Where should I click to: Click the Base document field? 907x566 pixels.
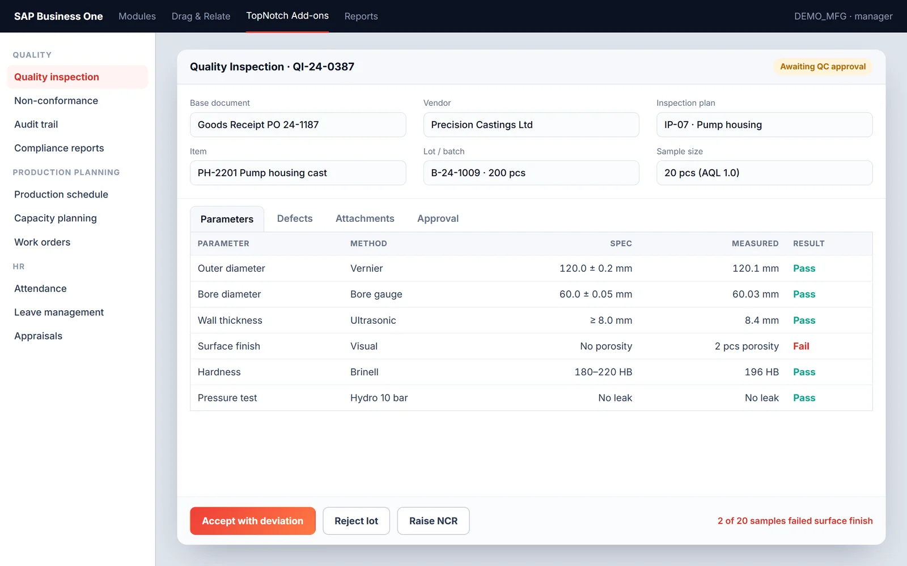298,125
